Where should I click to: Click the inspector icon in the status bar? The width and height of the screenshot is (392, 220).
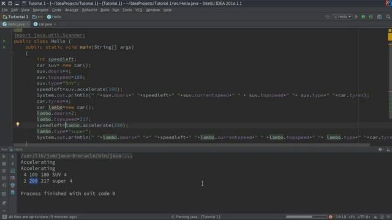[x=382, y=217]
